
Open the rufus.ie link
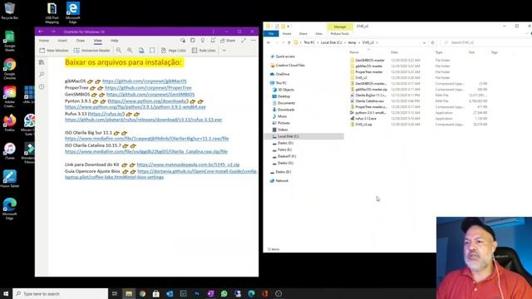(106, 114)
